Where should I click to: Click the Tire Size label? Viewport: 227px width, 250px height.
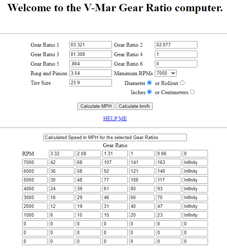click(x=40, y=83)
